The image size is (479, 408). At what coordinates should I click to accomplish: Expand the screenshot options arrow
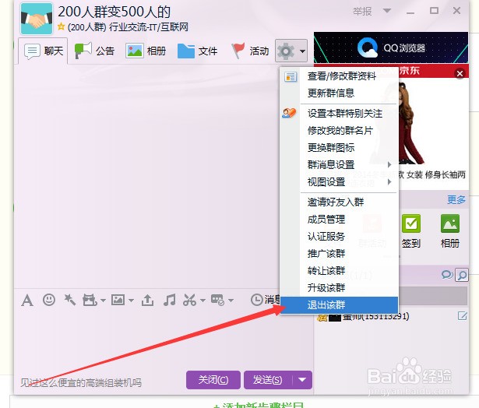[203, 301]
